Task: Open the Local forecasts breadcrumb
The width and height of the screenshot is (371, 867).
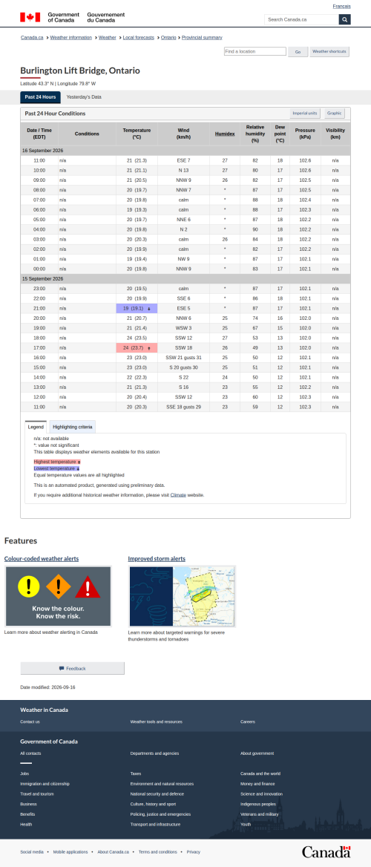Action: tap(138, 38)
